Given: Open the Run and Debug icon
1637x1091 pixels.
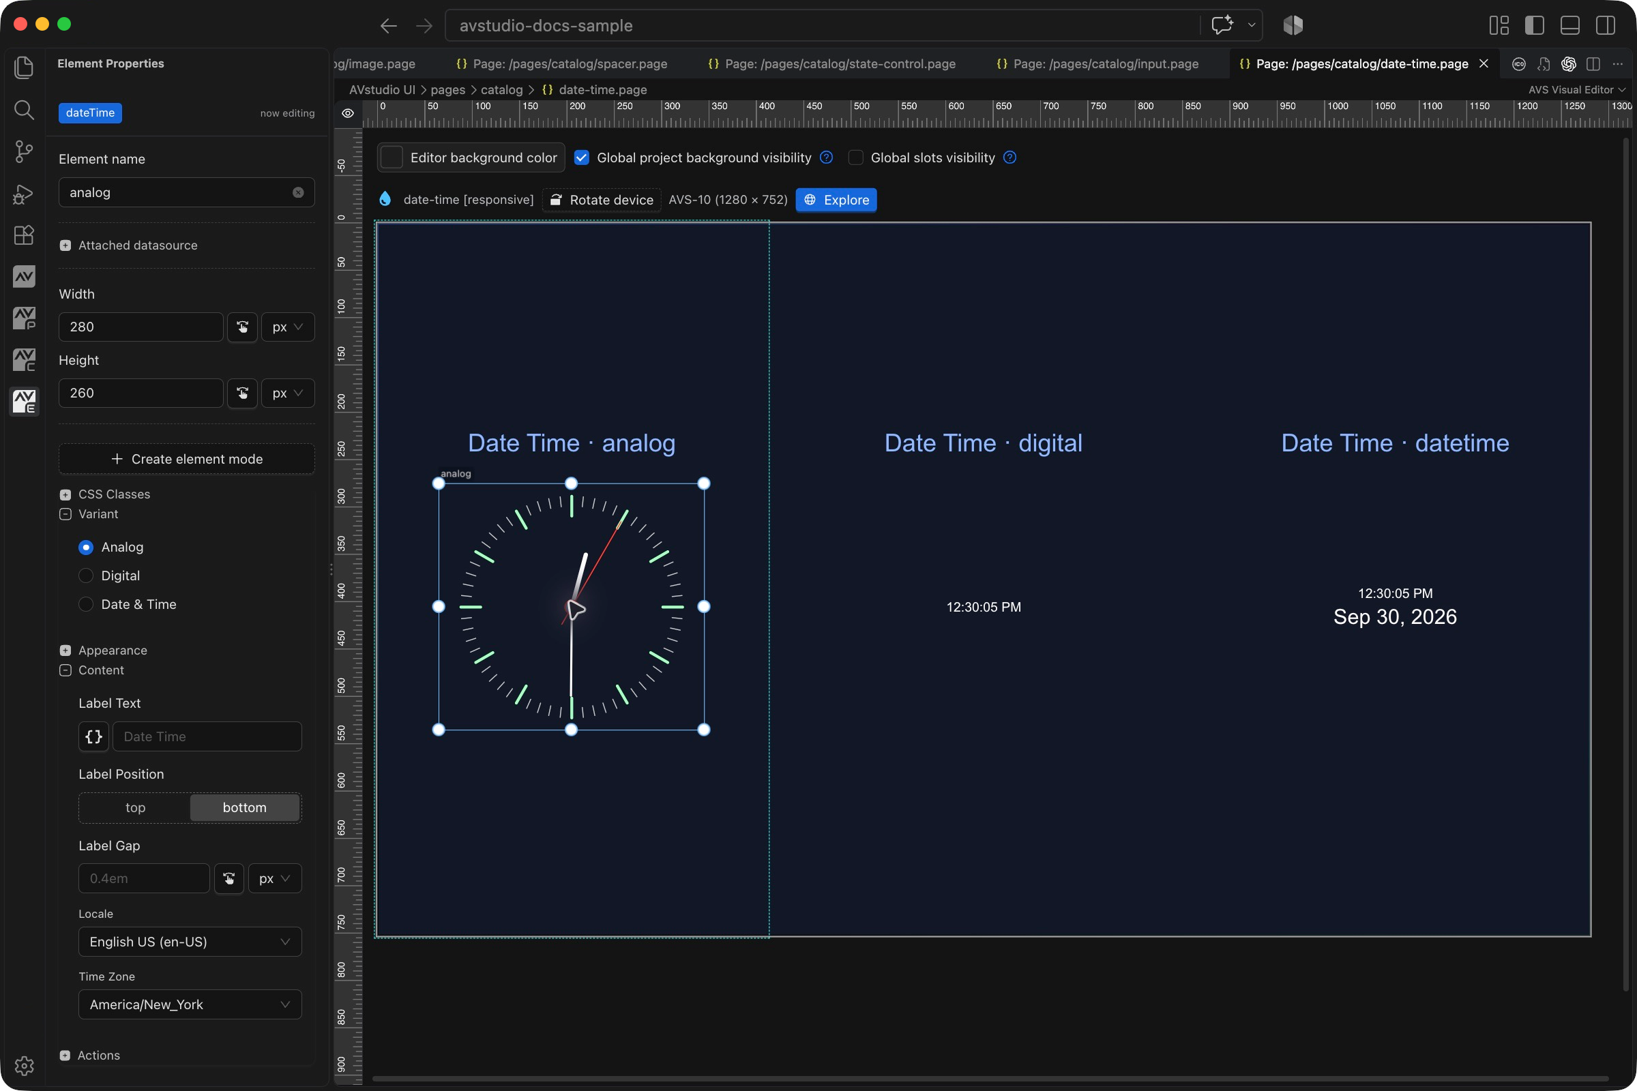Looking at the screenshot, I should [x=24, y=194].
